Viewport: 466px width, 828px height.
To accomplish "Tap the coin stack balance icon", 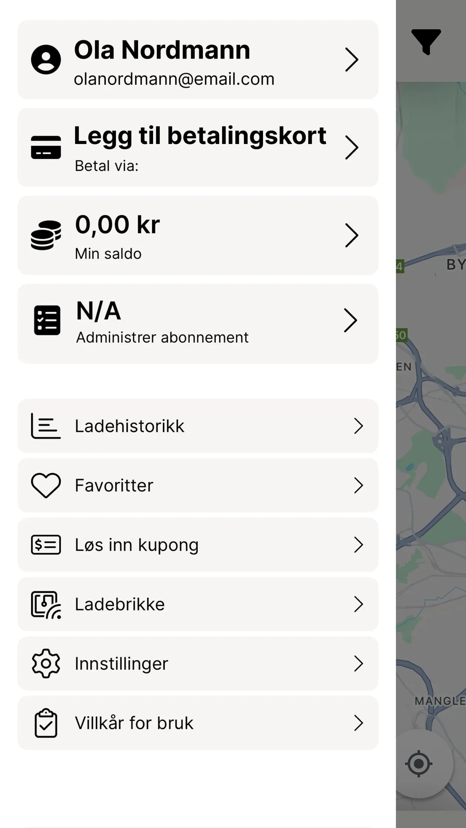I will [x=46, y=235].
